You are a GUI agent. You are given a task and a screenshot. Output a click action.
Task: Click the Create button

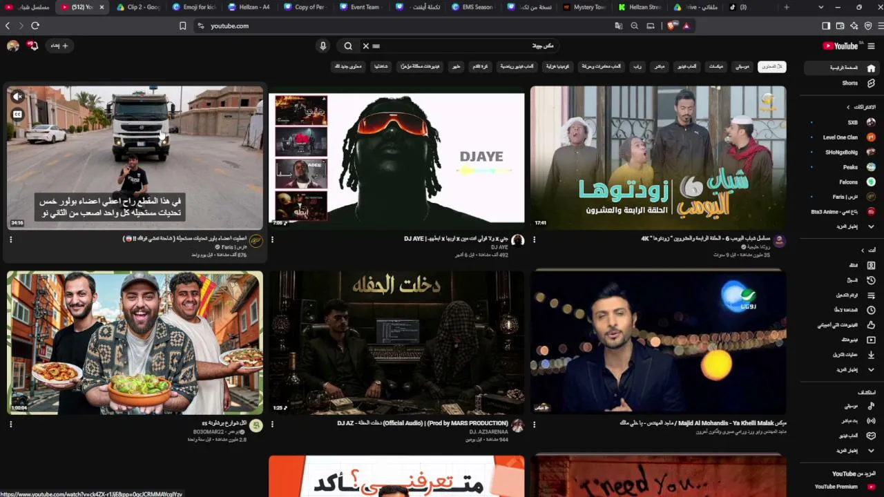point(59,46)
